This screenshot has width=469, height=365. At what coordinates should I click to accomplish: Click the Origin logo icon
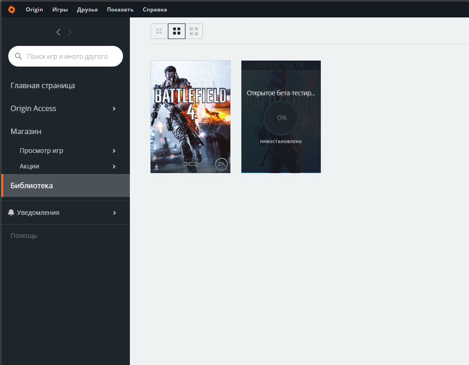pyautogui.click(x=11, y=10)
